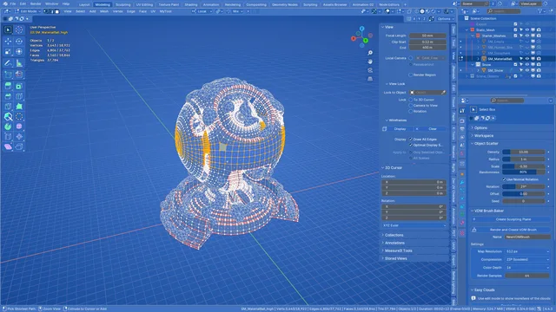Enable Lock Camera to View checkbox
This screenshot has height=312, width=556.
(x=411, y=106)
